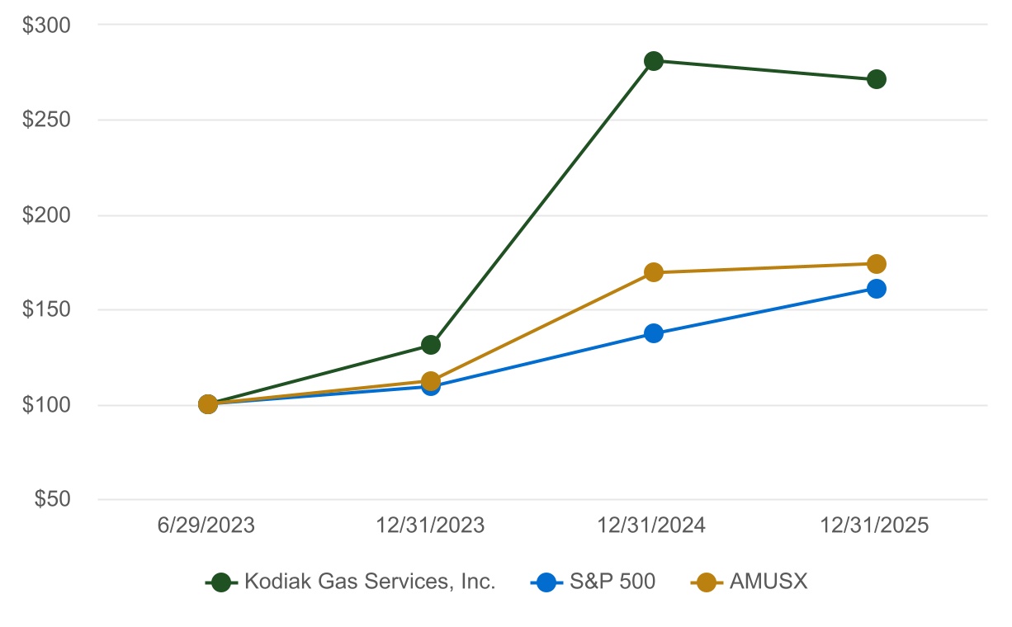The image size is (1012, 627).
Task: Click the AMUSX legend text
Action: tap(768, 582)
